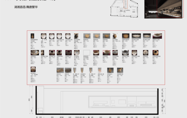This screenshot has height=118, width=187.
Task: Click the tall vase thumbnail in the first row
Action: pyautogui.click(x=32, y=36)
